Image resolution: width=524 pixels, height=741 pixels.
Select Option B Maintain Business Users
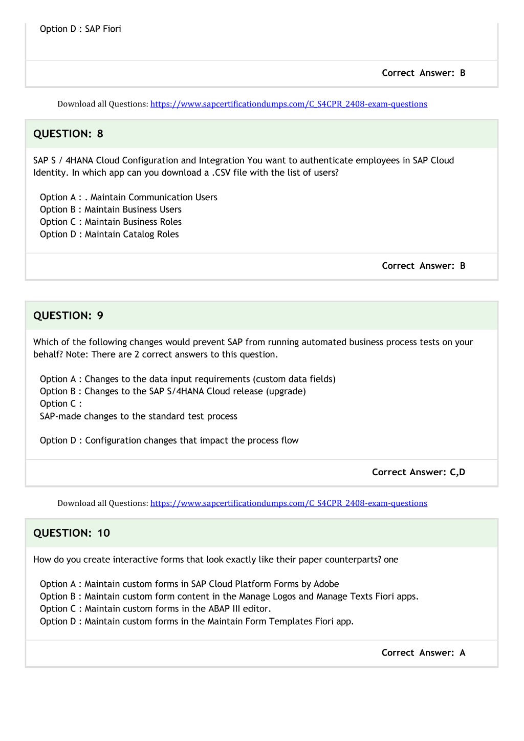111,209
